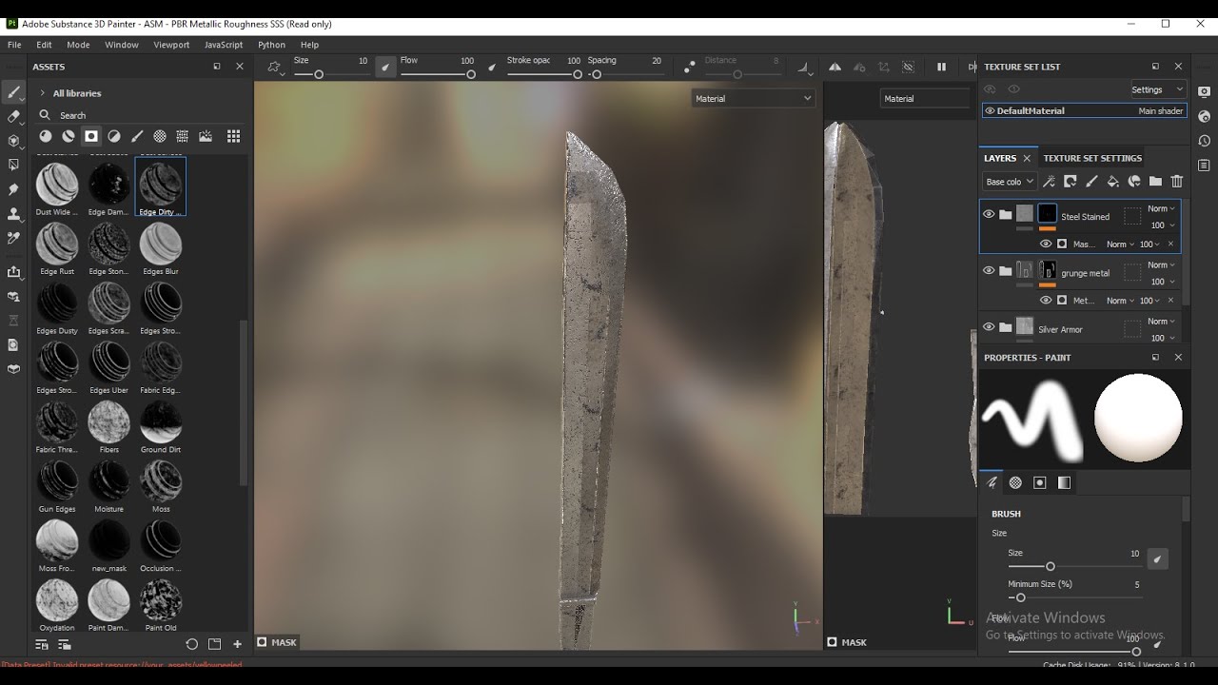Open grunge metal layer opacity dropdown
This screenshot has width=1218, height=685.
(1161, 282)
